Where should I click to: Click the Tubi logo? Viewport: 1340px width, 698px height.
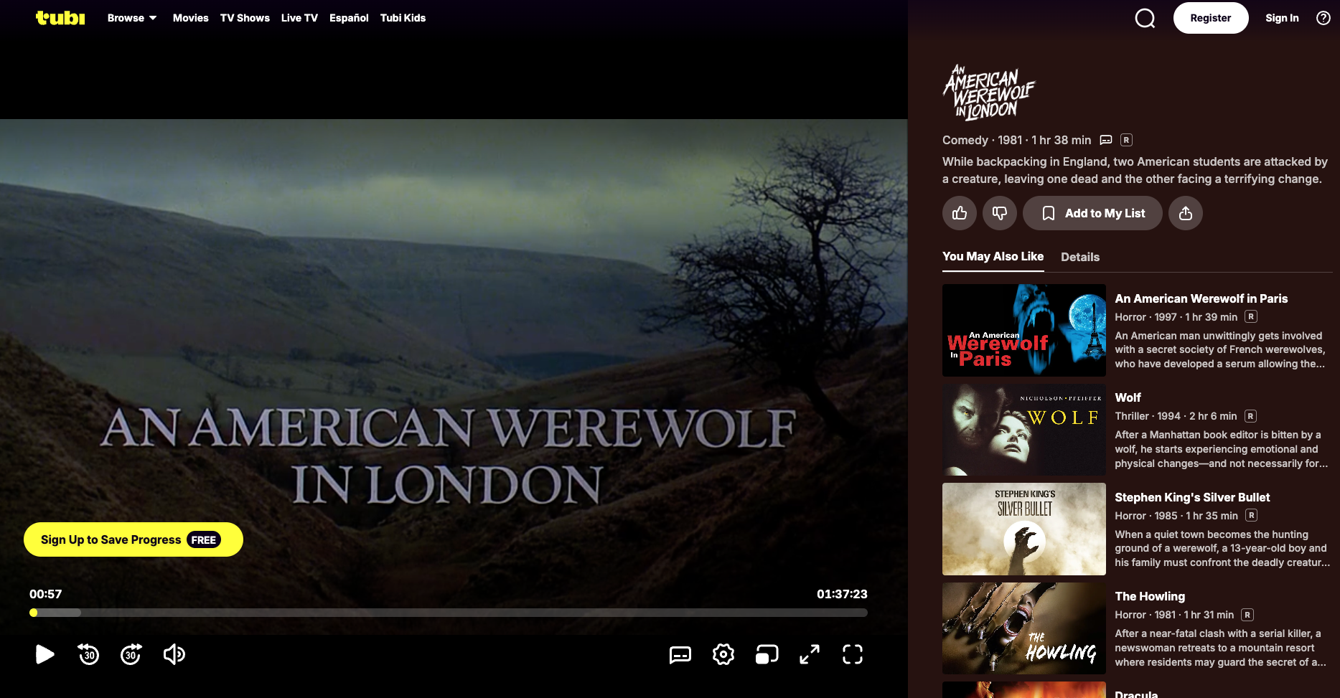click(60, 18)
